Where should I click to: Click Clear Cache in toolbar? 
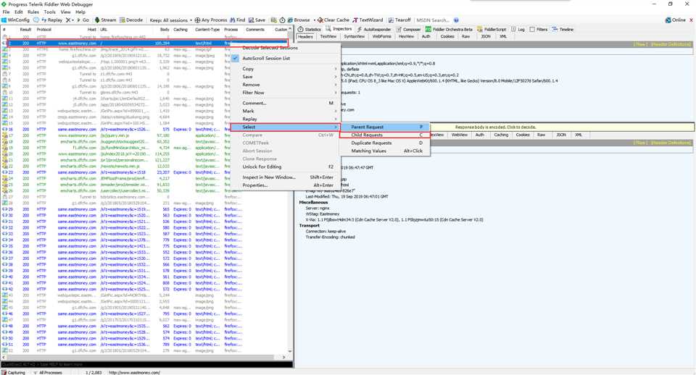click(333, 20)
